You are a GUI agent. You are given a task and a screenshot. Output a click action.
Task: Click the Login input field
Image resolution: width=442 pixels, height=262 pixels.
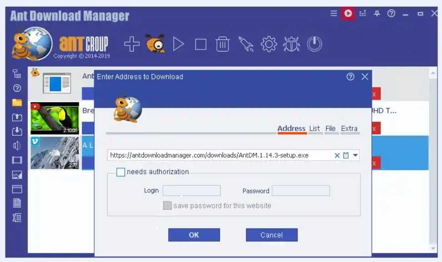[x=192, y=191]
